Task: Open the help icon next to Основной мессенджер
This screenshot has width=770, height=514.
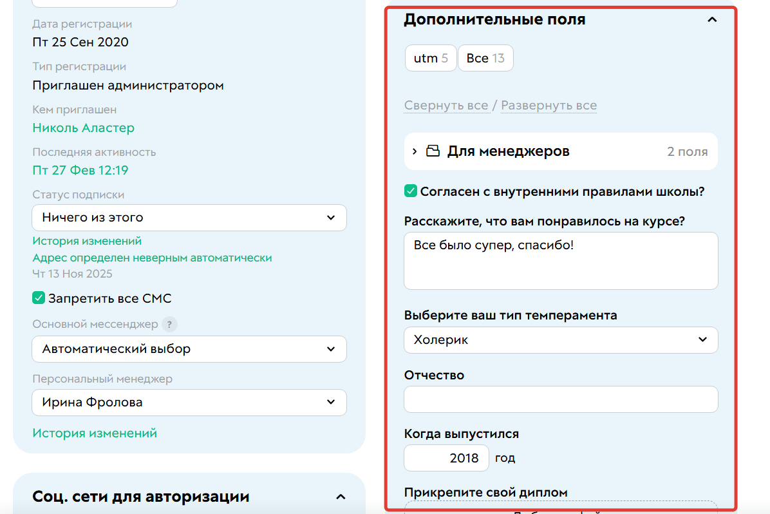Action: 169,325
